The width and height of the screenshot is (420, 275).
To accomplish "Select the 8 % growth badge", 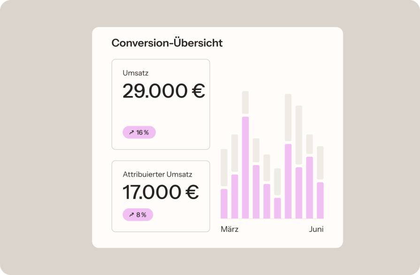I will (137, 215).
